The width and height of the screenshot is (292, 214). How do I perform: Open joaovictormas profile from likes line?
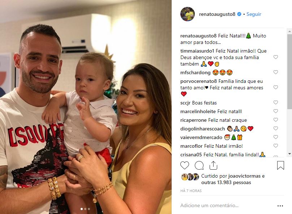[244, 176]
